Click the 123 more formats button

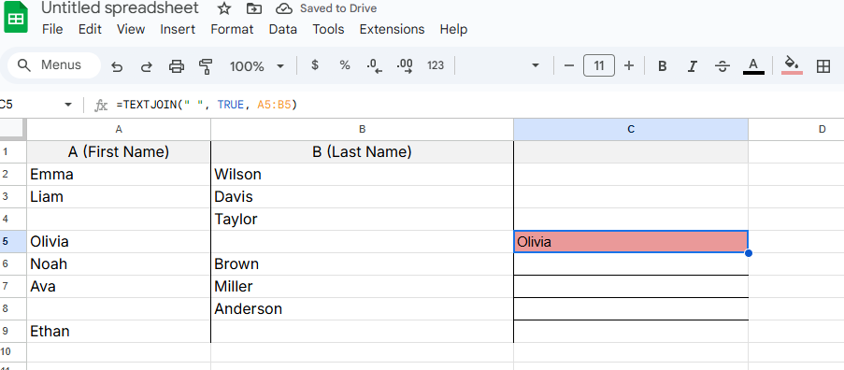tap(436, 65)
